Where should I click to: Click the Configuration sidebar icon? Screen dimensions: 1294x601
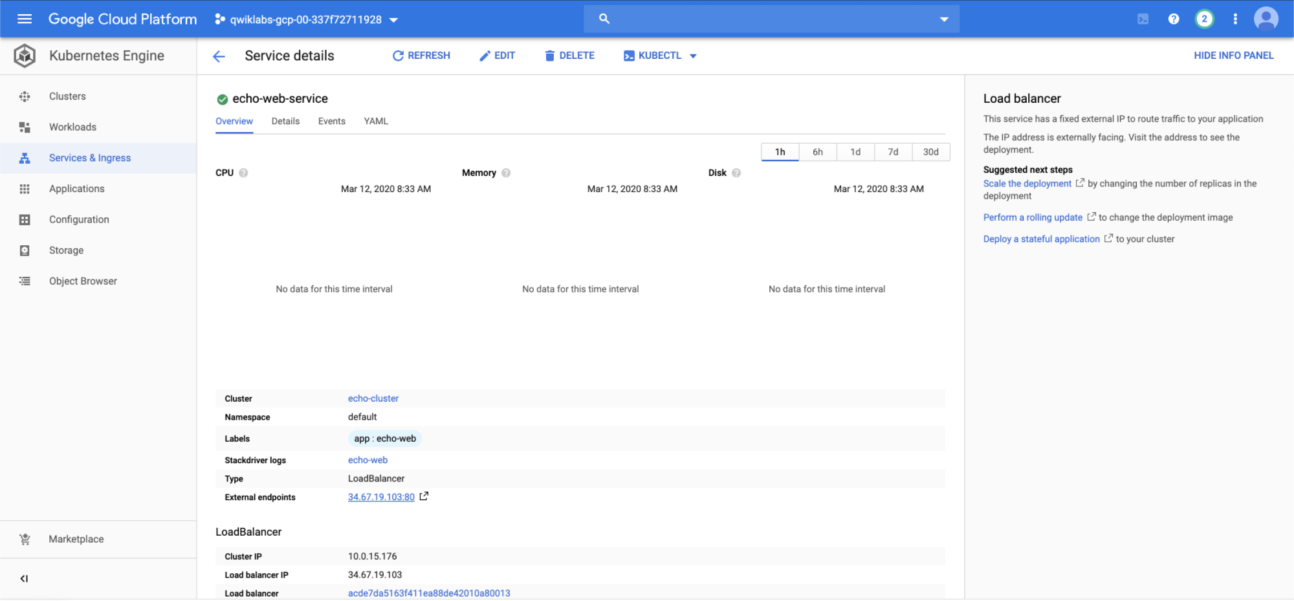[x=25, y=220]
